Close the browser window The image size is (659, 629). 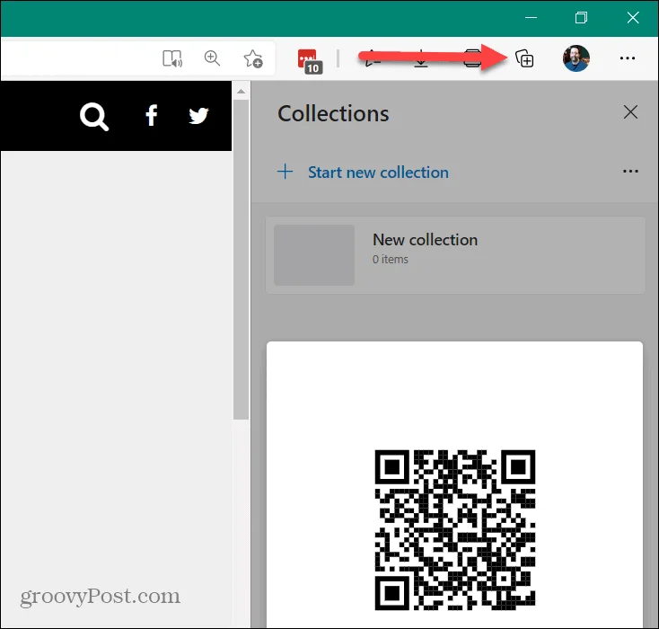[633, 18]
